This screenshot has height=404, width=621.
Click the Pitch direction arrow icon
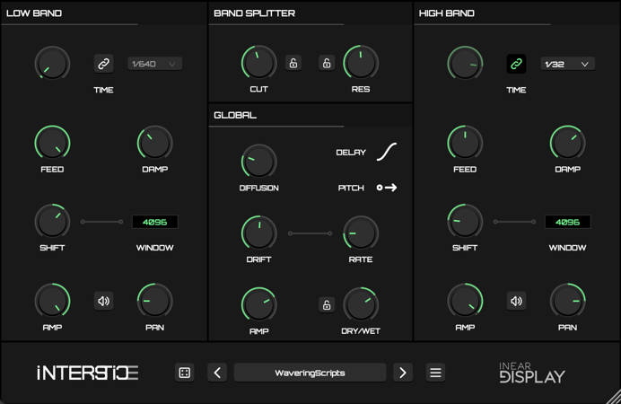point(387,188)
